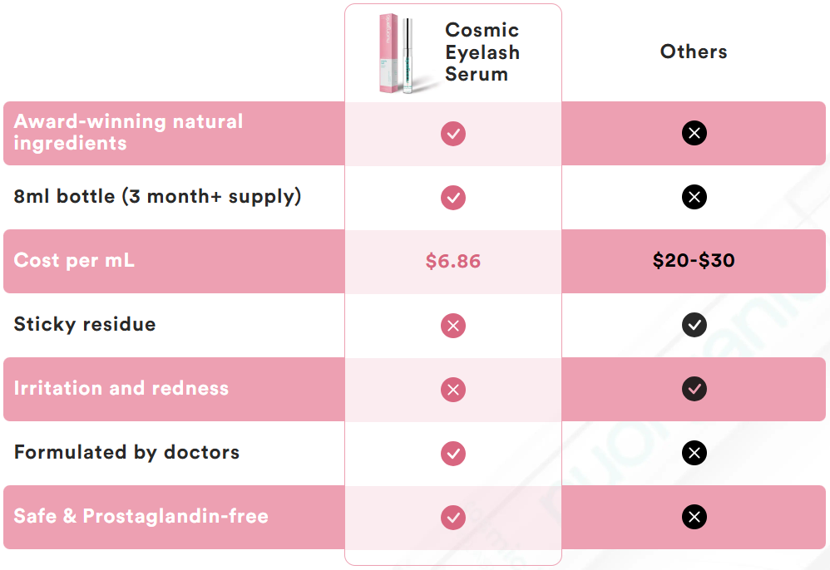Click the Others column heading

coord(694,52)
